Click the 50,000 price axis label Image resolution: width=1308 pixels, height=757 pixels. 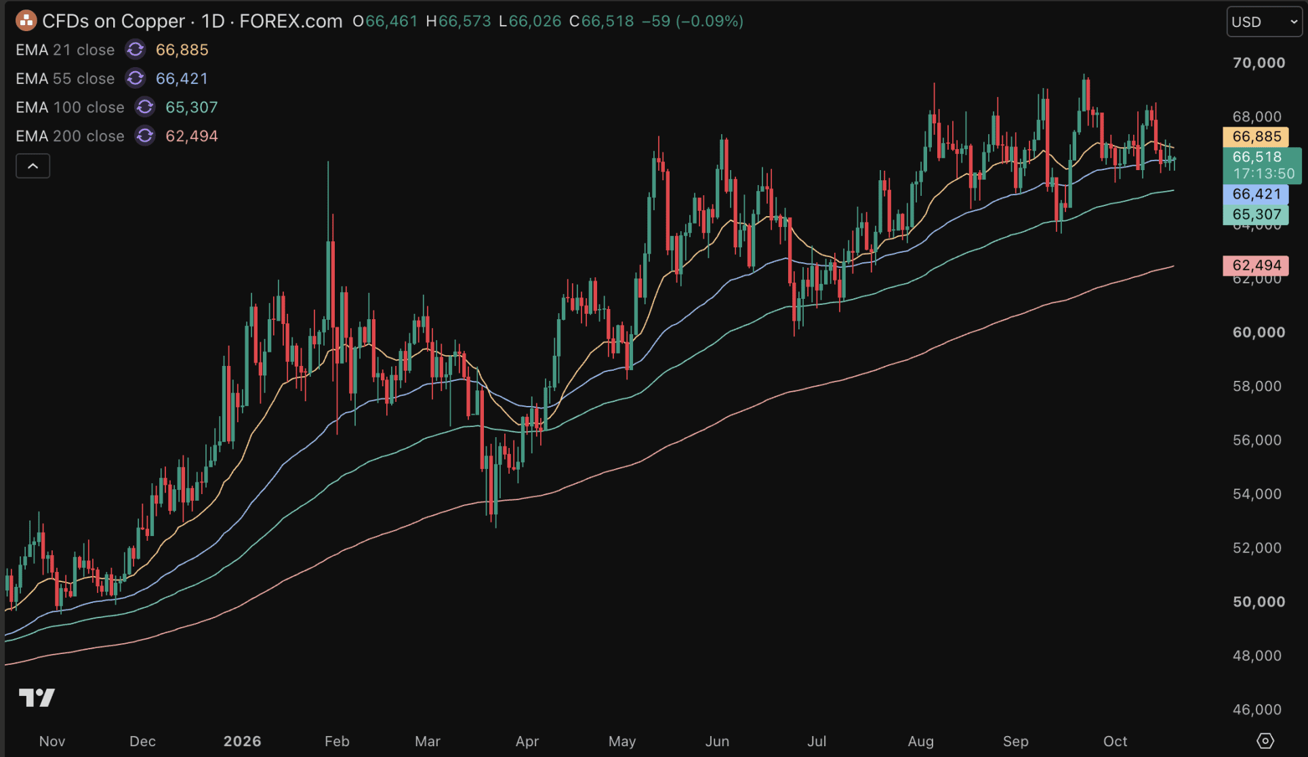(1259, 602)
